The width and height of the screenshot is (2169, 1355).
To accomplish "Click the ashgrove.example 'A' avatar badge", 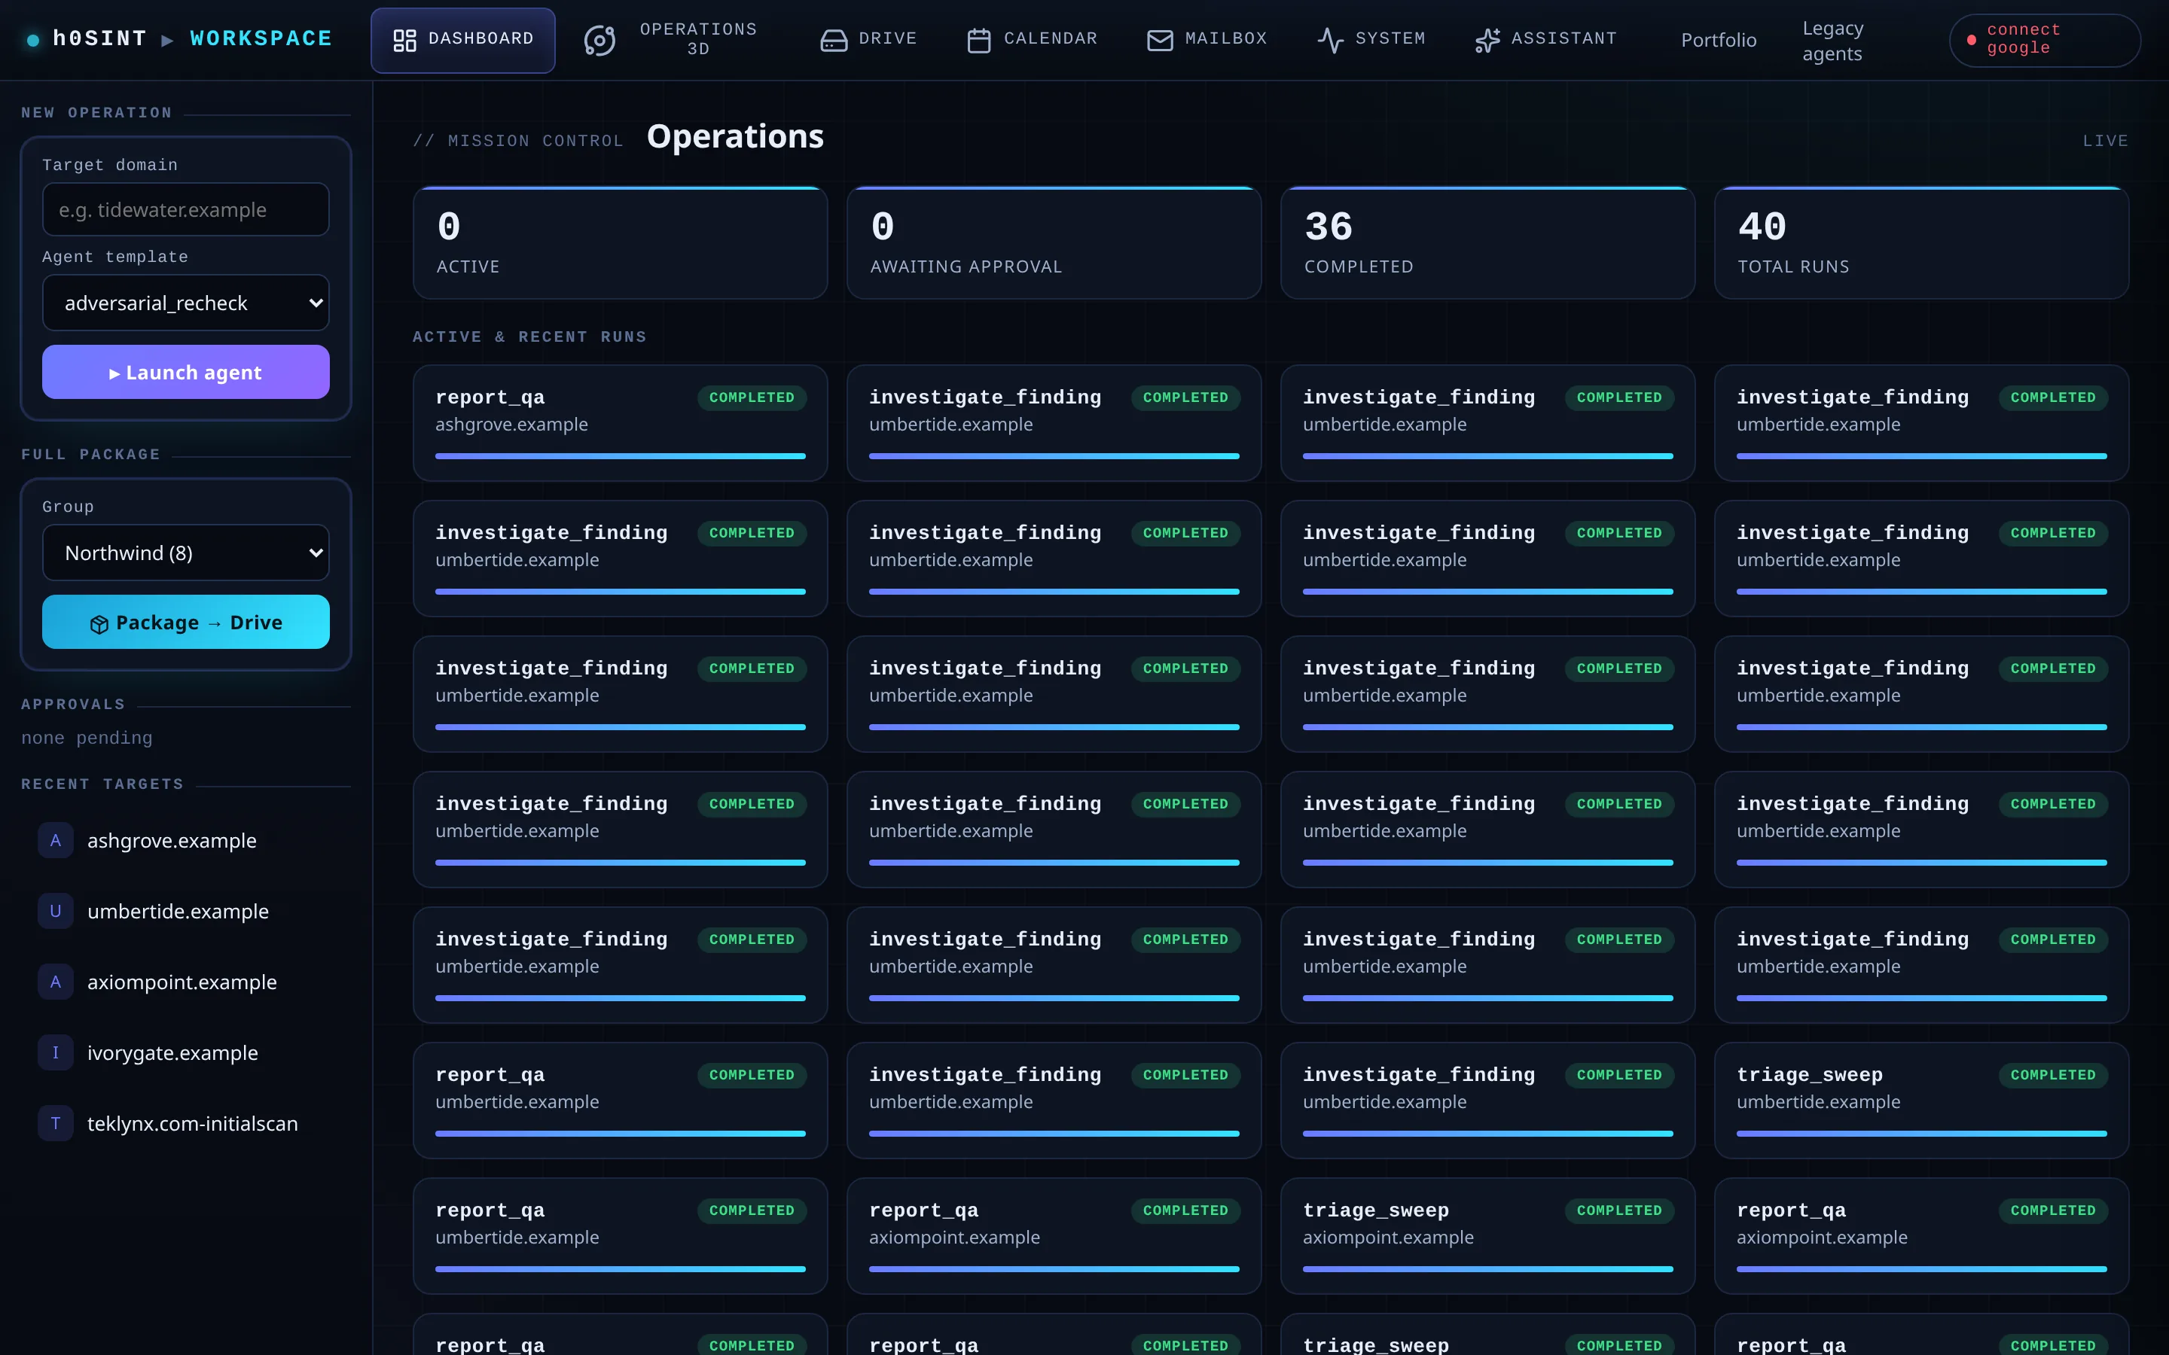I will tap(56, 839).
